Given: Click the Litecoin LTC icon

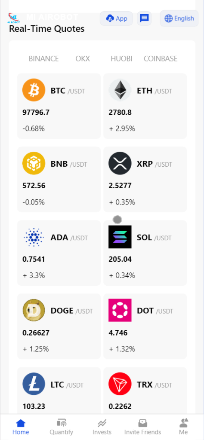Looking at the screenshot, I should coord(34,384).
